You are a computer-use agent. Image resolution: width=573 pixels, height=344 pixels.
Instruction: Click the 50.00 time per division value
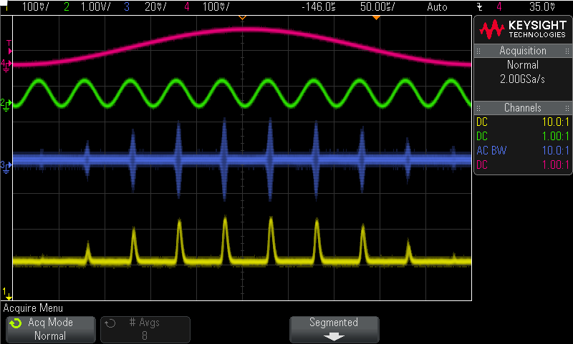(377, 6)
